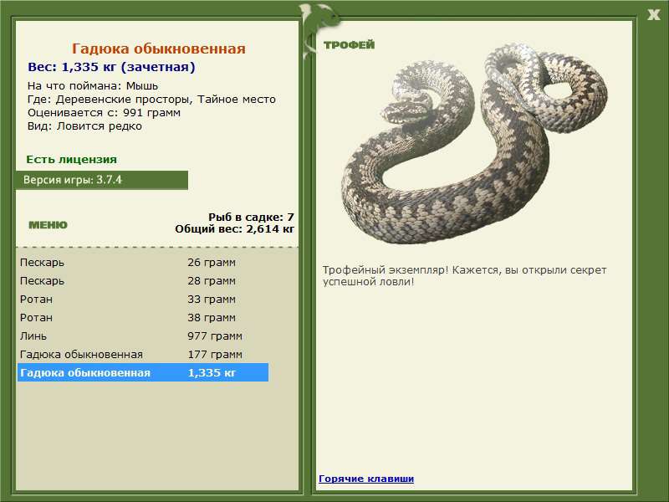Select the highlighted Гадюка обыкновенная 1,335 кг row
This screenshot has width=669, height=502.
click(x=143, y=372)
